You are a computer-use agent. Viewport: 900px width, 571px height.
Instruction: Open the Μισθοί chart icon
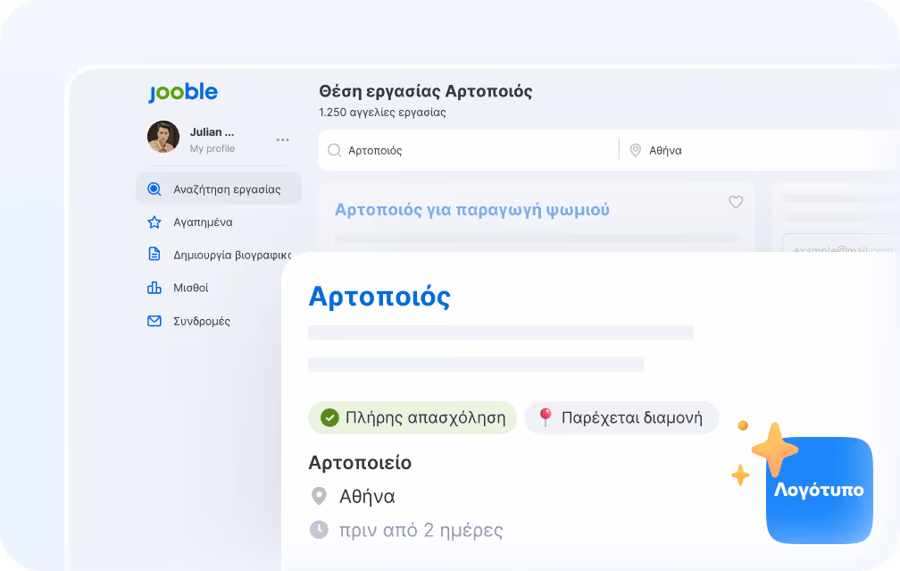click(x=154, y=288)
